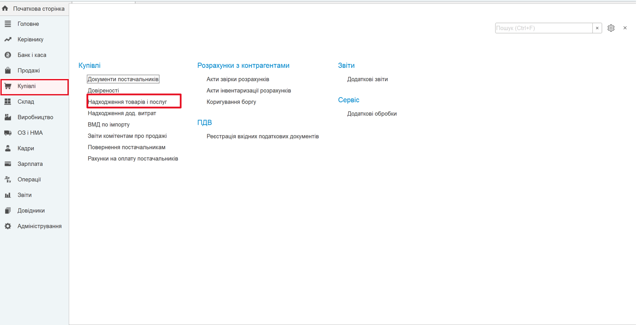
Task: Open Документи постачальників link
Action: coord(123,79)
